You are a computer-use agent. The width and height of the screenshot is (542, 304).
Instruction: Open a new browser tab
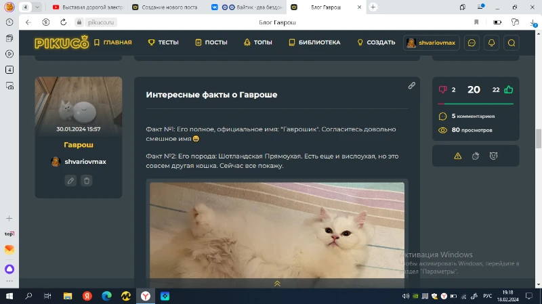tap(373, 7)
